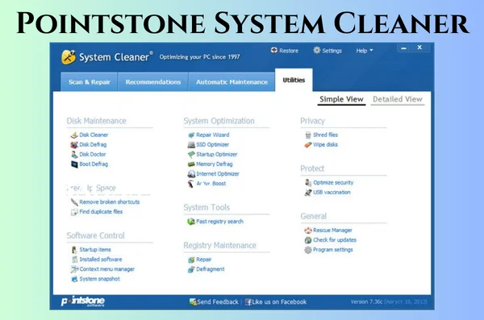Viewport: 484px width, 320px height.
Task: Click the Program settings gear icon
Action: 308,250
